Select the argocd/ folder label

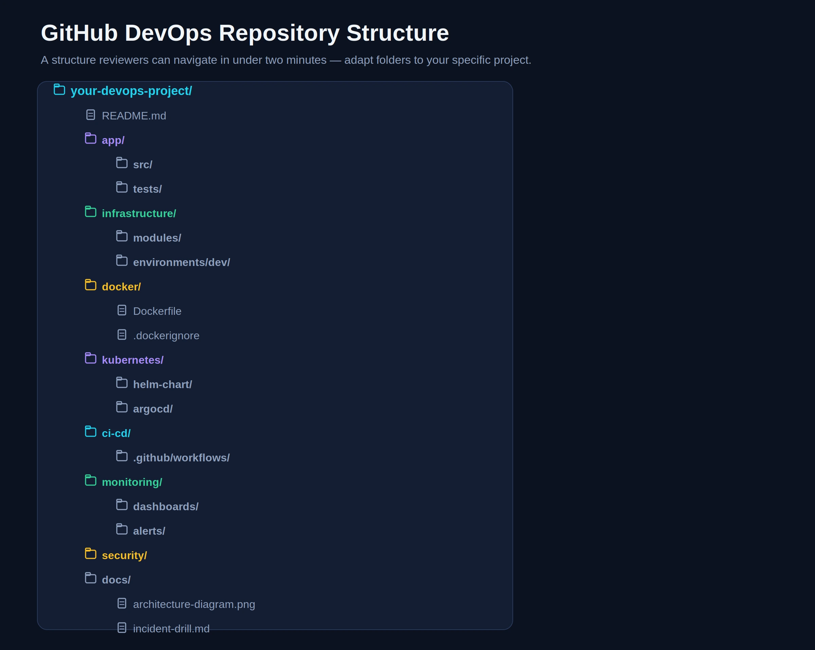point(153,409)
